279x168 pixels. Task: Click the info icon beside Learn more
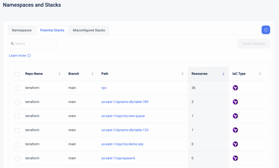pos(29,56)
